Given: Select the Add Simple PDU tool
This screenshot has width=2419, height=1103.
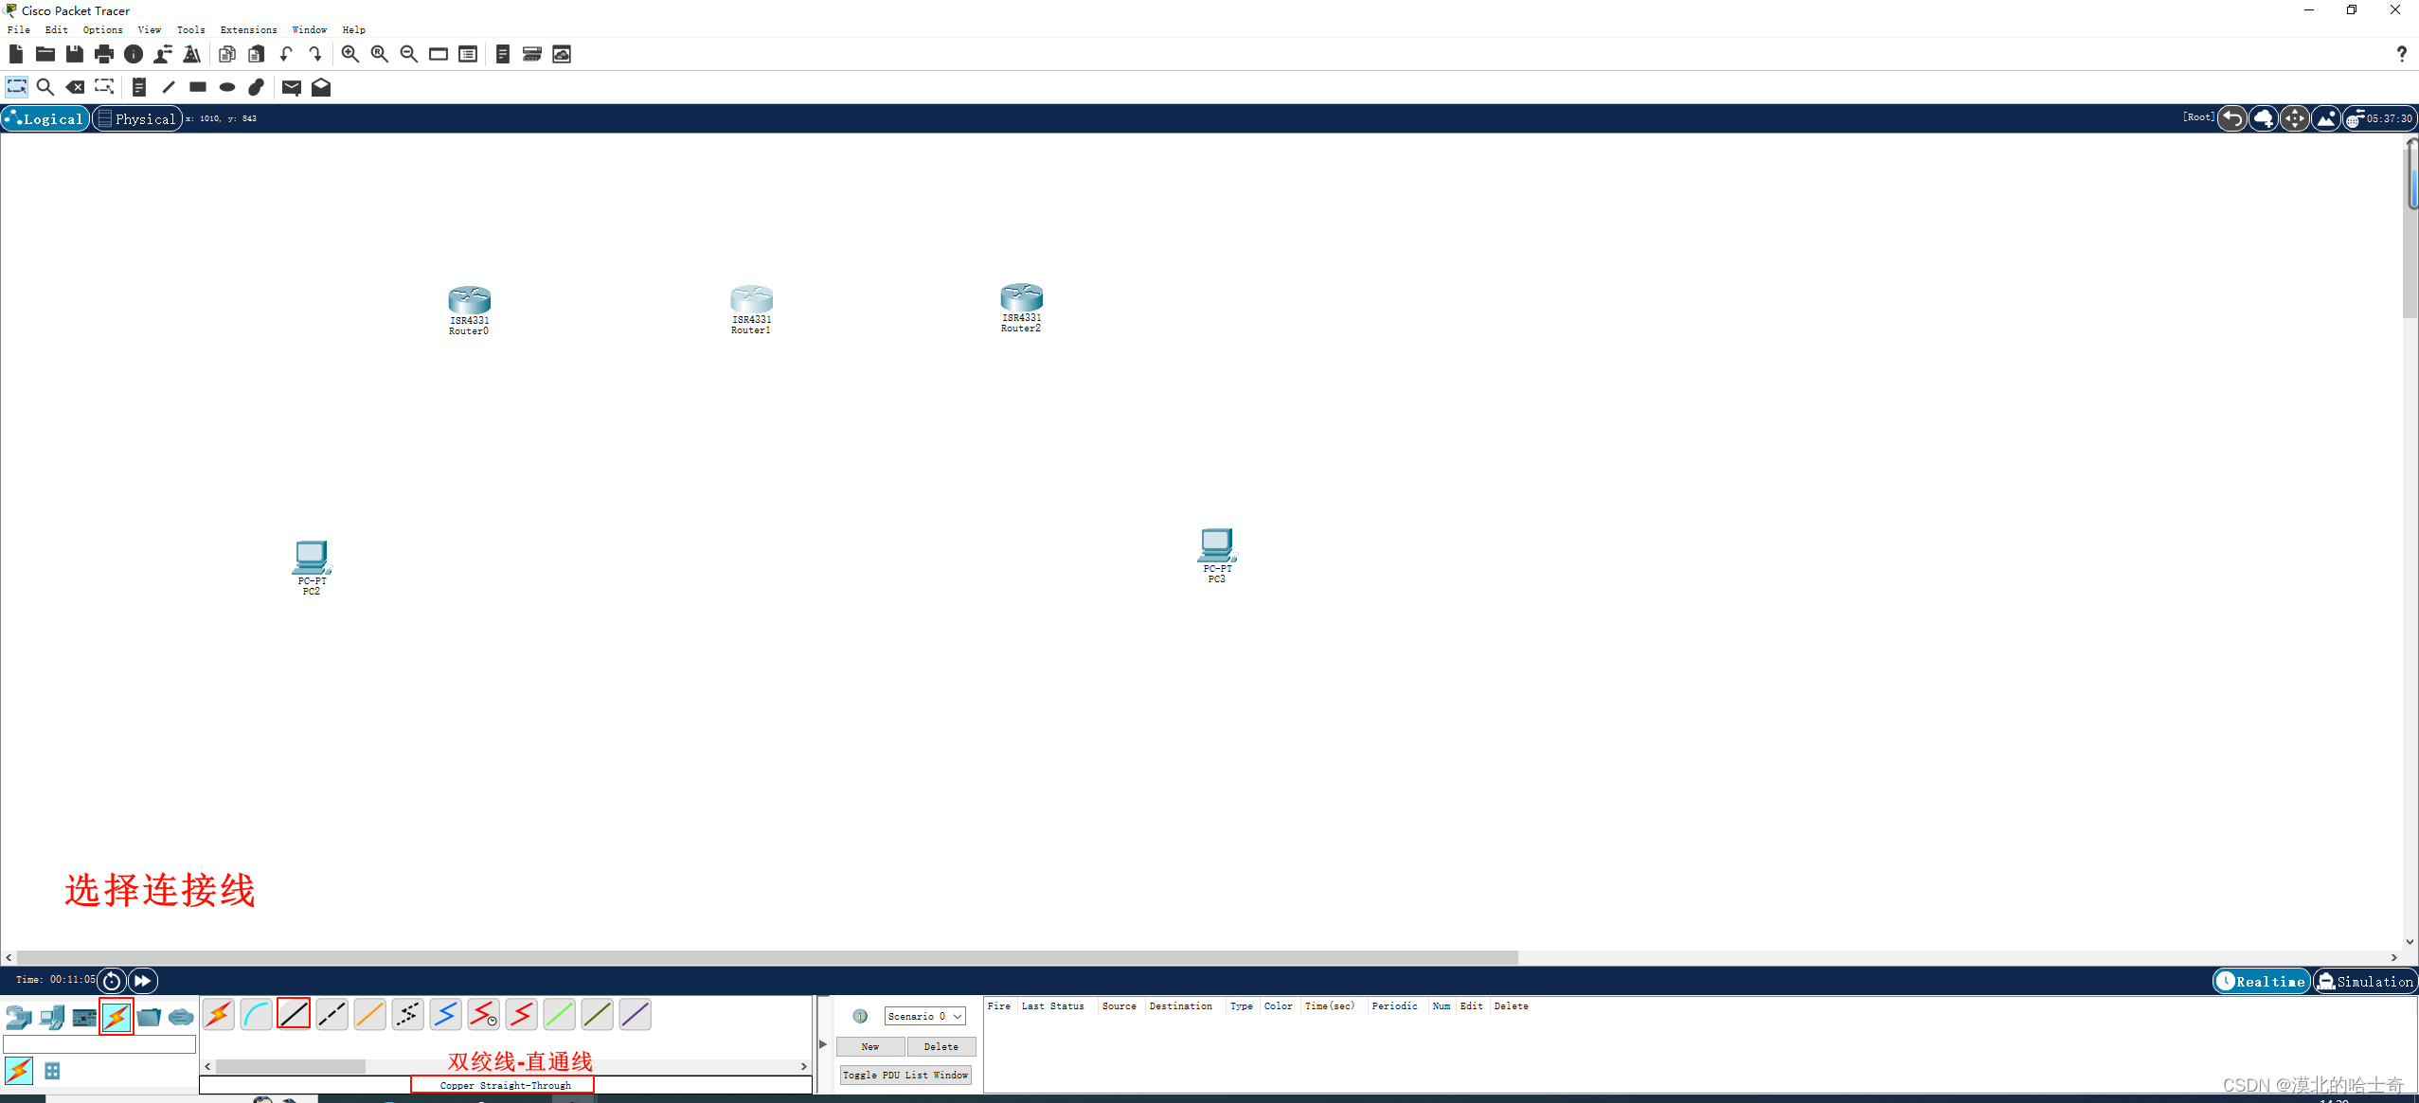Looking at the screenshot, I should [292, 86].
